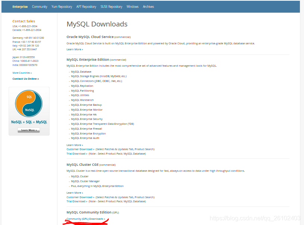The width and height of the screenshot is (304, 225).
Task: Click the MySQL Storage Engines list item
Action: tap(99, 76)
